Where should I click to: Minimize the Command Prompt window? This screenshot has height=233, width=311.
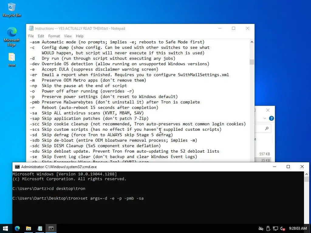pyautogui.click(x=275, y=167)
